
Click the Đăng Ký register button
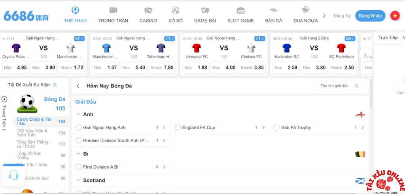tap(342, 16)
